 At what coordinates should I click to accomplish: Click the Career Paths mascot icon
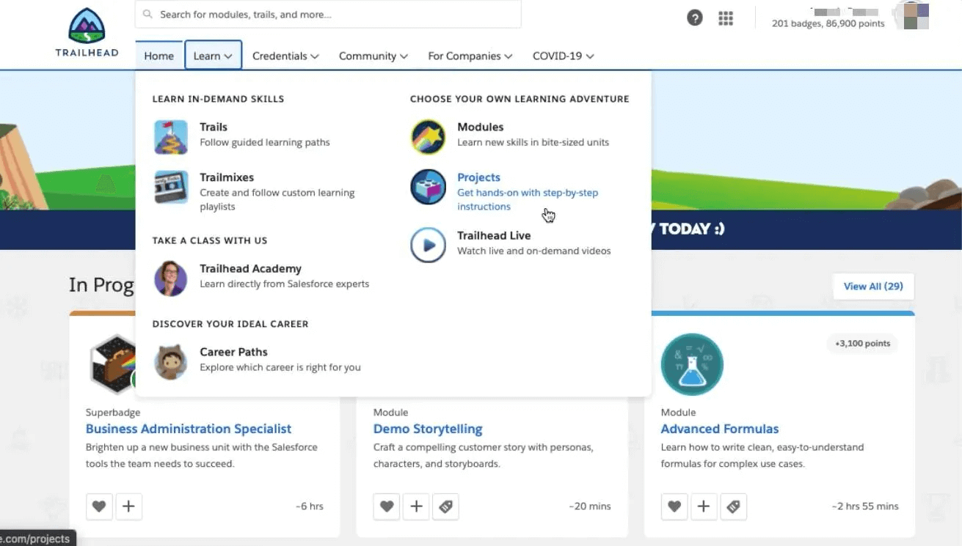click(171, 362)
